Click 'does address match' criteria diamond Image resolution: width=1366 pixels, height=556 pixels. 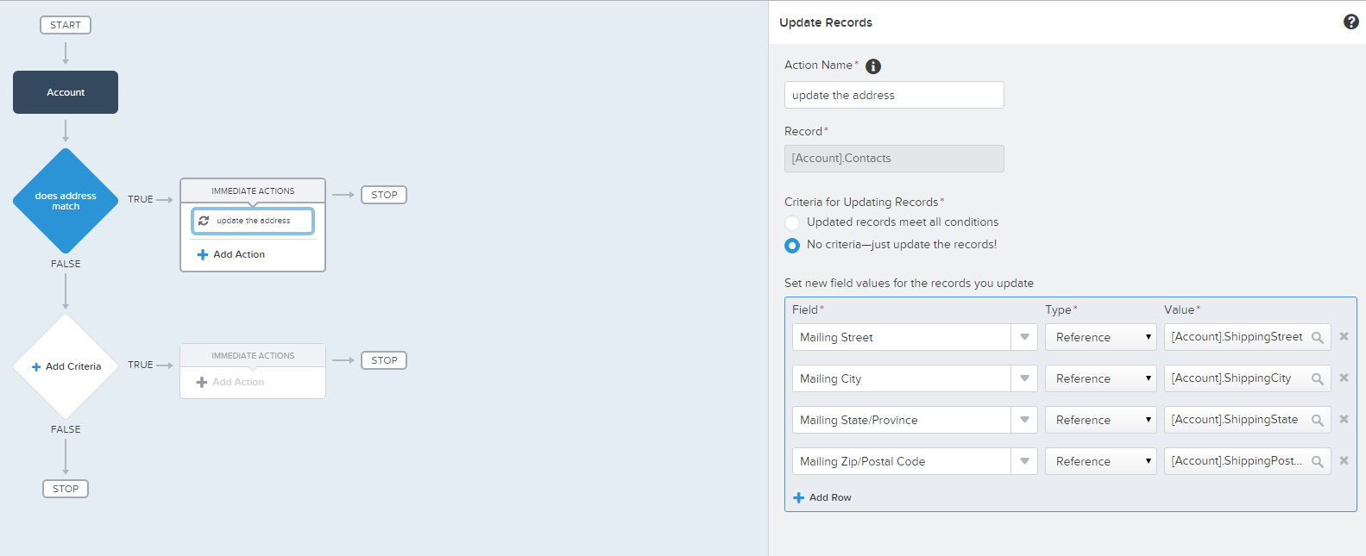(x=66, y=201)
